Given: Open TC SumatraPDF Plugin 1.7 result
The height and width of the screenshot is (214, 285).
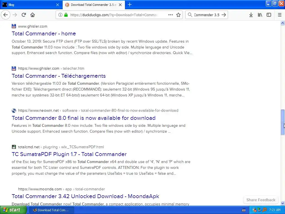Looking at the screenshot, I should pyautogui.click(x=69, y=154).
